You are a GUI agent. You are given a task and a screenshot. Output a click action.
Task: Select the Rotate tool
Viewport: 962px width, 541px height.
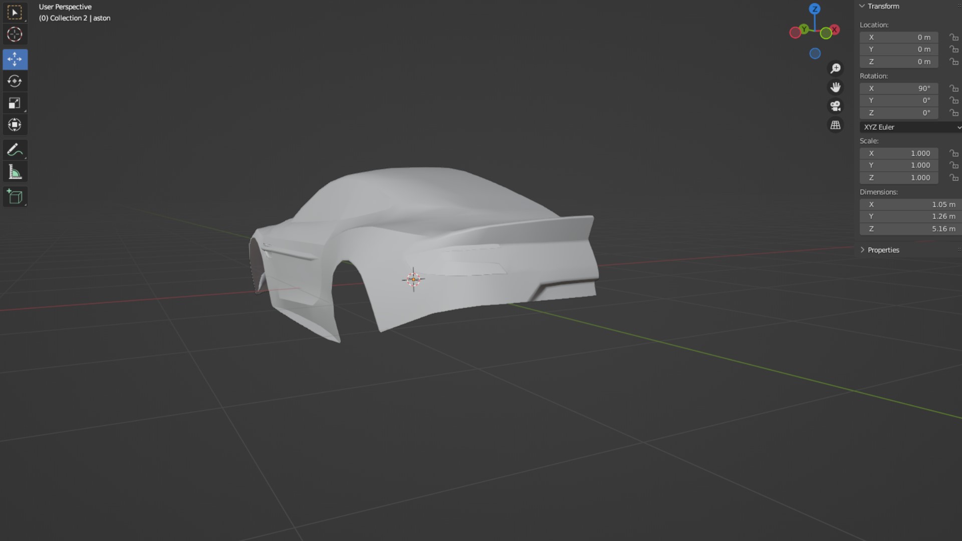point(15,81)
